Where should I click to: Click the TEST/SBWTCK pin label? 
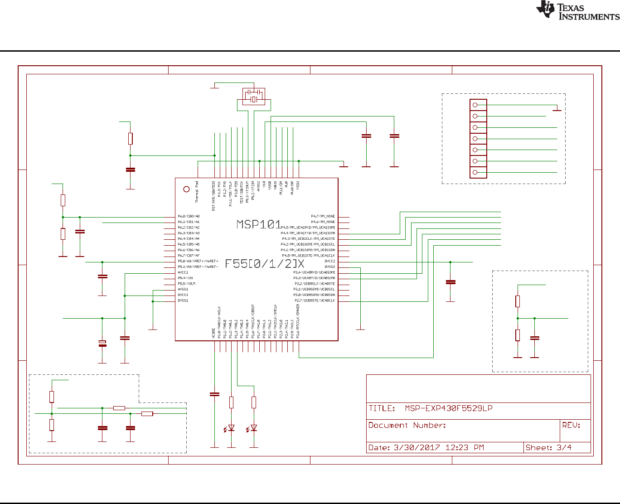pyautogui.click(x=242, y=193)
